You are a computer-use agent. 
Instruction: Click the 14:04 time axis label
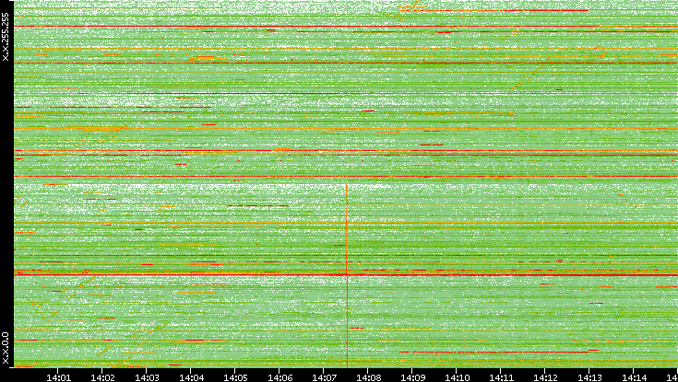coord(191,377)
